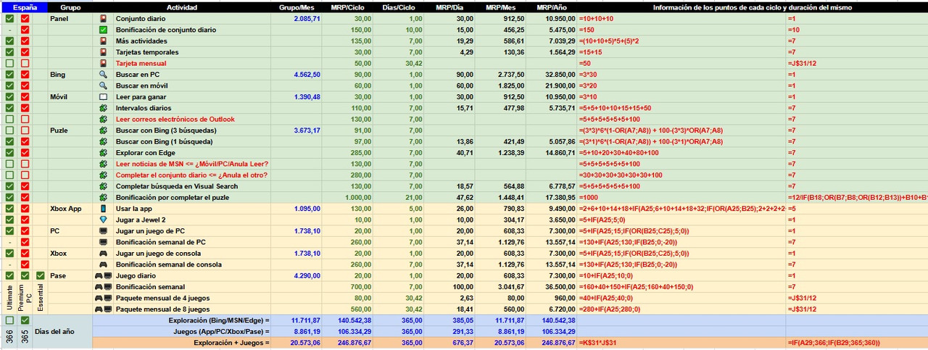928x350 pixels.
Task: Check the empty red checkbox in the Buscar con Bing (3 búsquedas) row
Action: (x=25, y=130)
